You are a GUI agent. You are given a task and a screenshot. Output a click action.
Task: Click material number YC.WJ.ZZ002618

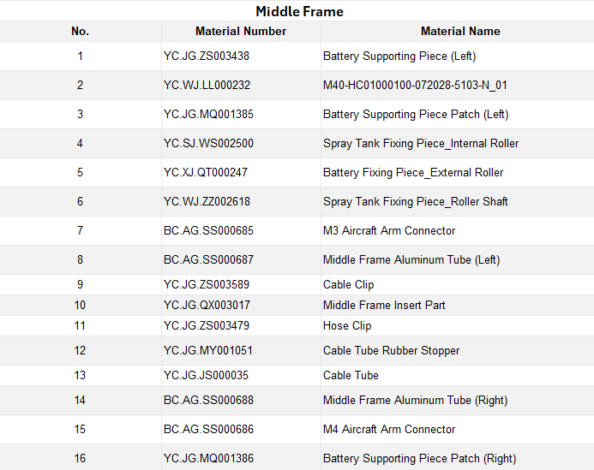click(x=241, y=202)
